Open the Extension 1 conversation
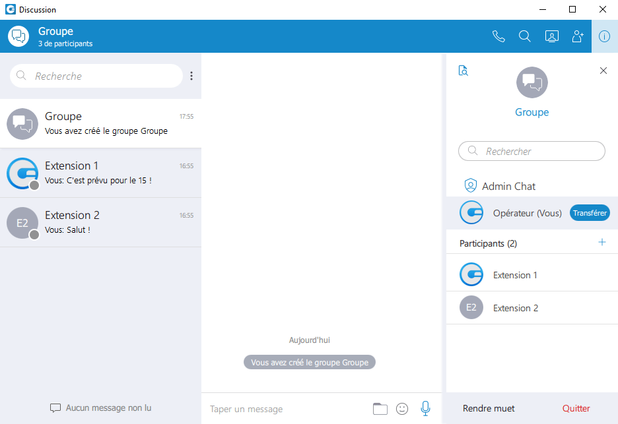 click(100, 173)
